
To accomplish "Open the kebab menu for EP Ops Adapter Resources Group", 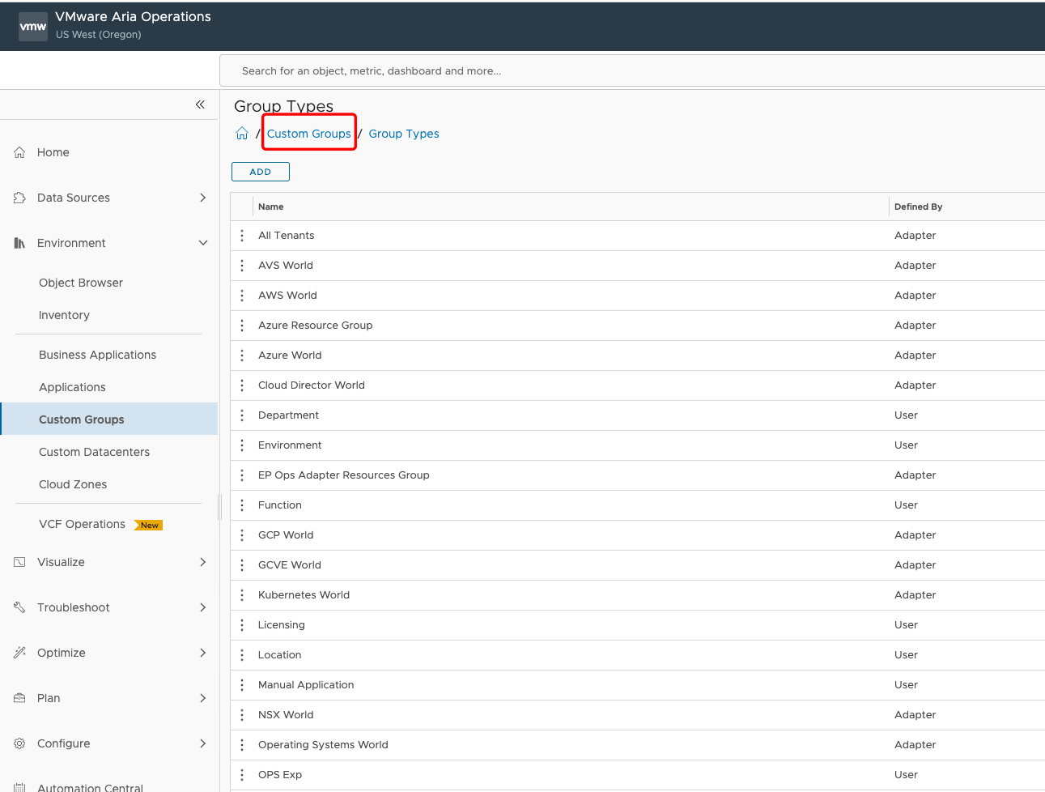I will coord(242,475).
